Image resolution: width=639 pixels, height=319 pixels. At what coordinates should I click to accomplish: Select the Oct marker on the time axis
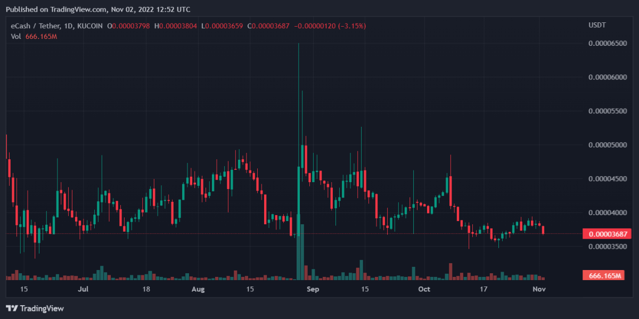click(424, 289)
